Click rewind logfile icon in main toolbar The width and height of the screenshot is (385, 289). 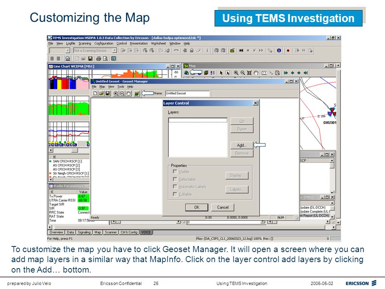tap(241, 51)
